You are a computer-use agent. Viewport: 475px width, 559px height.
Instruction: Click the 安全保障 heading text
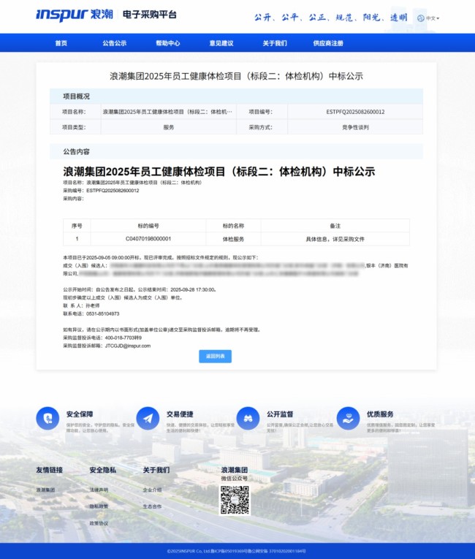pos(80,414)
